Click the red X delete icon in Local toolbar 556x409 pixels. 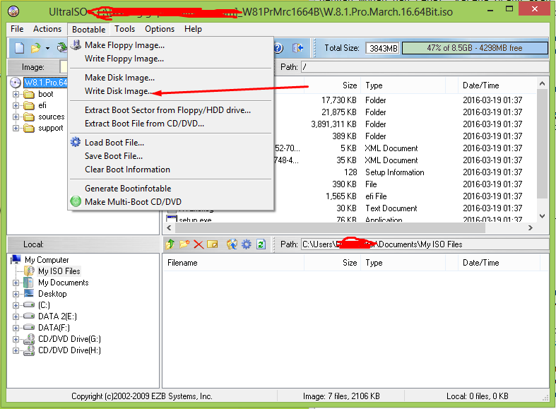[x=199, y=244]
